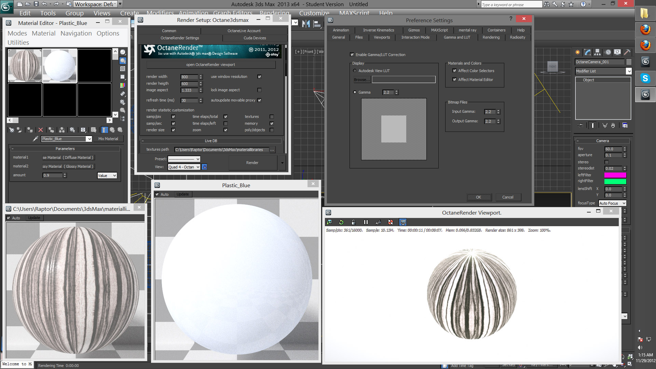Click the green restart render icon
656x369 pixels.
pyautogui.click(x=341, y=222)
